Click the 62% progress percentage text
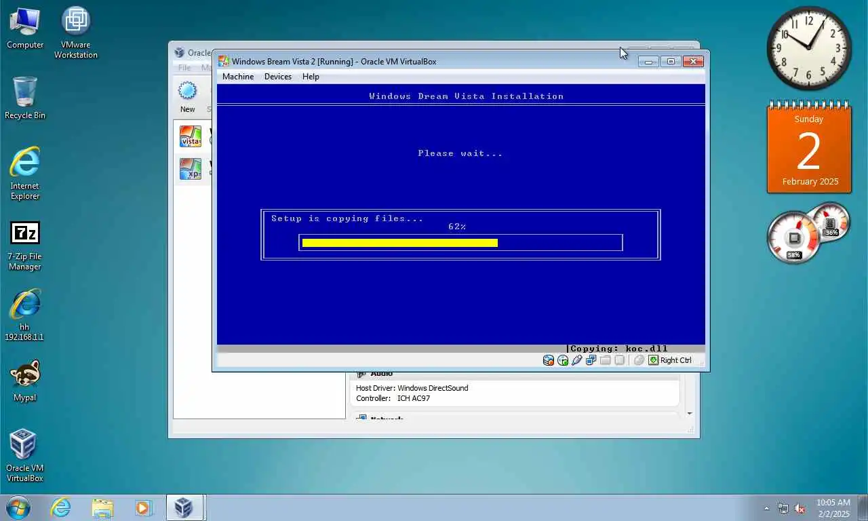Image resolution: width=868 pixels, height=521 pixels. coord(457,227)
